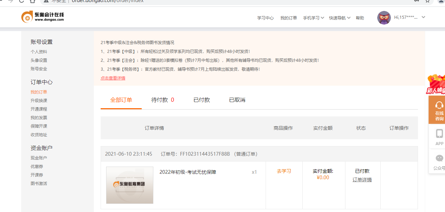Screen dimensions: 445x212
Task: Click 去学习 link for the course
Action: click(x=284, y=171)
